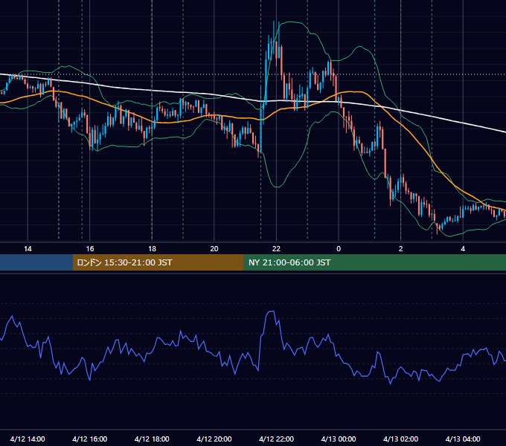The width and height of the screenshot is (506, 446).
Task: Click the 22 hour label on price chart axis
Action: point(276,249)
